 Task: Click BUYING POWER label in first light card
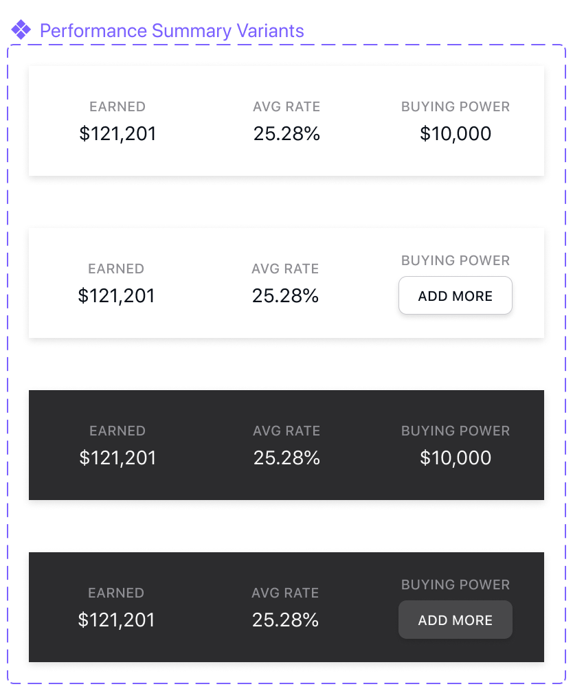pyautogui.click(x=456, y=106)
